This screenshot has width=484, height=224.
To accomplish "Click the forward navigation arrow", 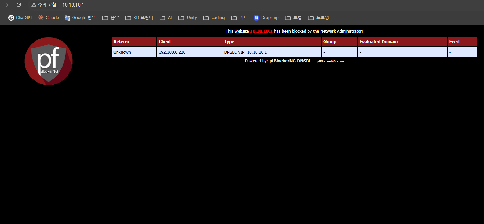I will [6, 5].
